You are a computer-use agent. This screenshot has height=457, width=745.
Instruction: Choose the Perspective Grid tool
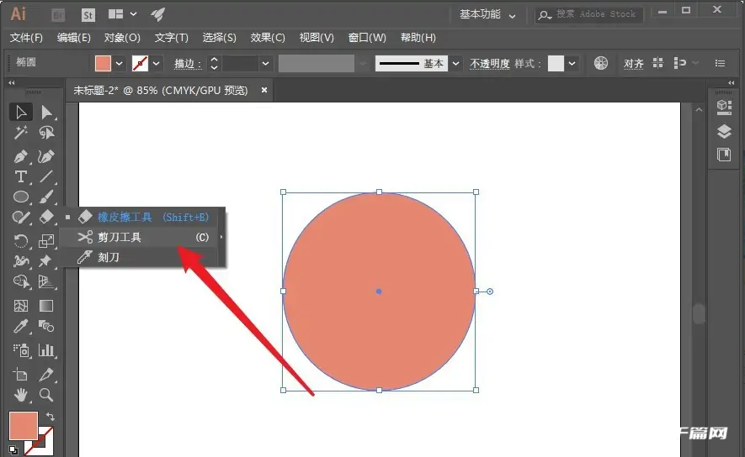tap(46, 281)
